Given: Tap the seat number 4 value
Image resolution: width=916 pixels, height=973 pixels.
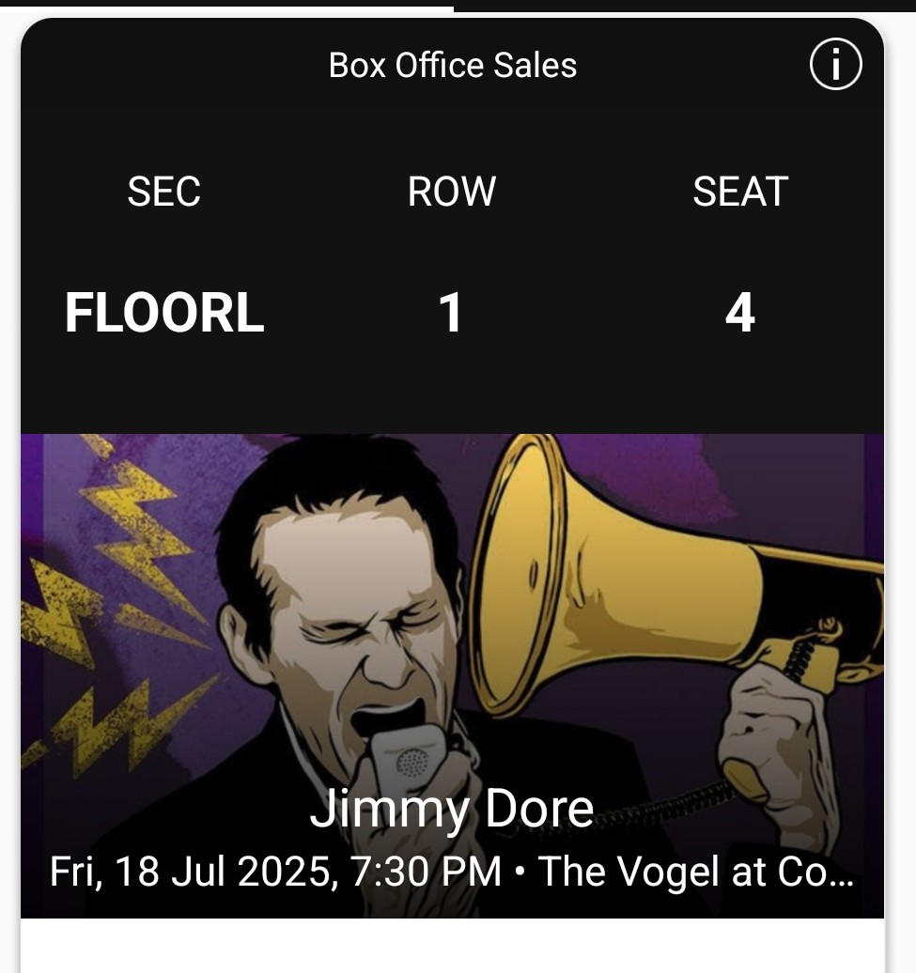Looking at the screenshot, I should click(x=739, y=313).
